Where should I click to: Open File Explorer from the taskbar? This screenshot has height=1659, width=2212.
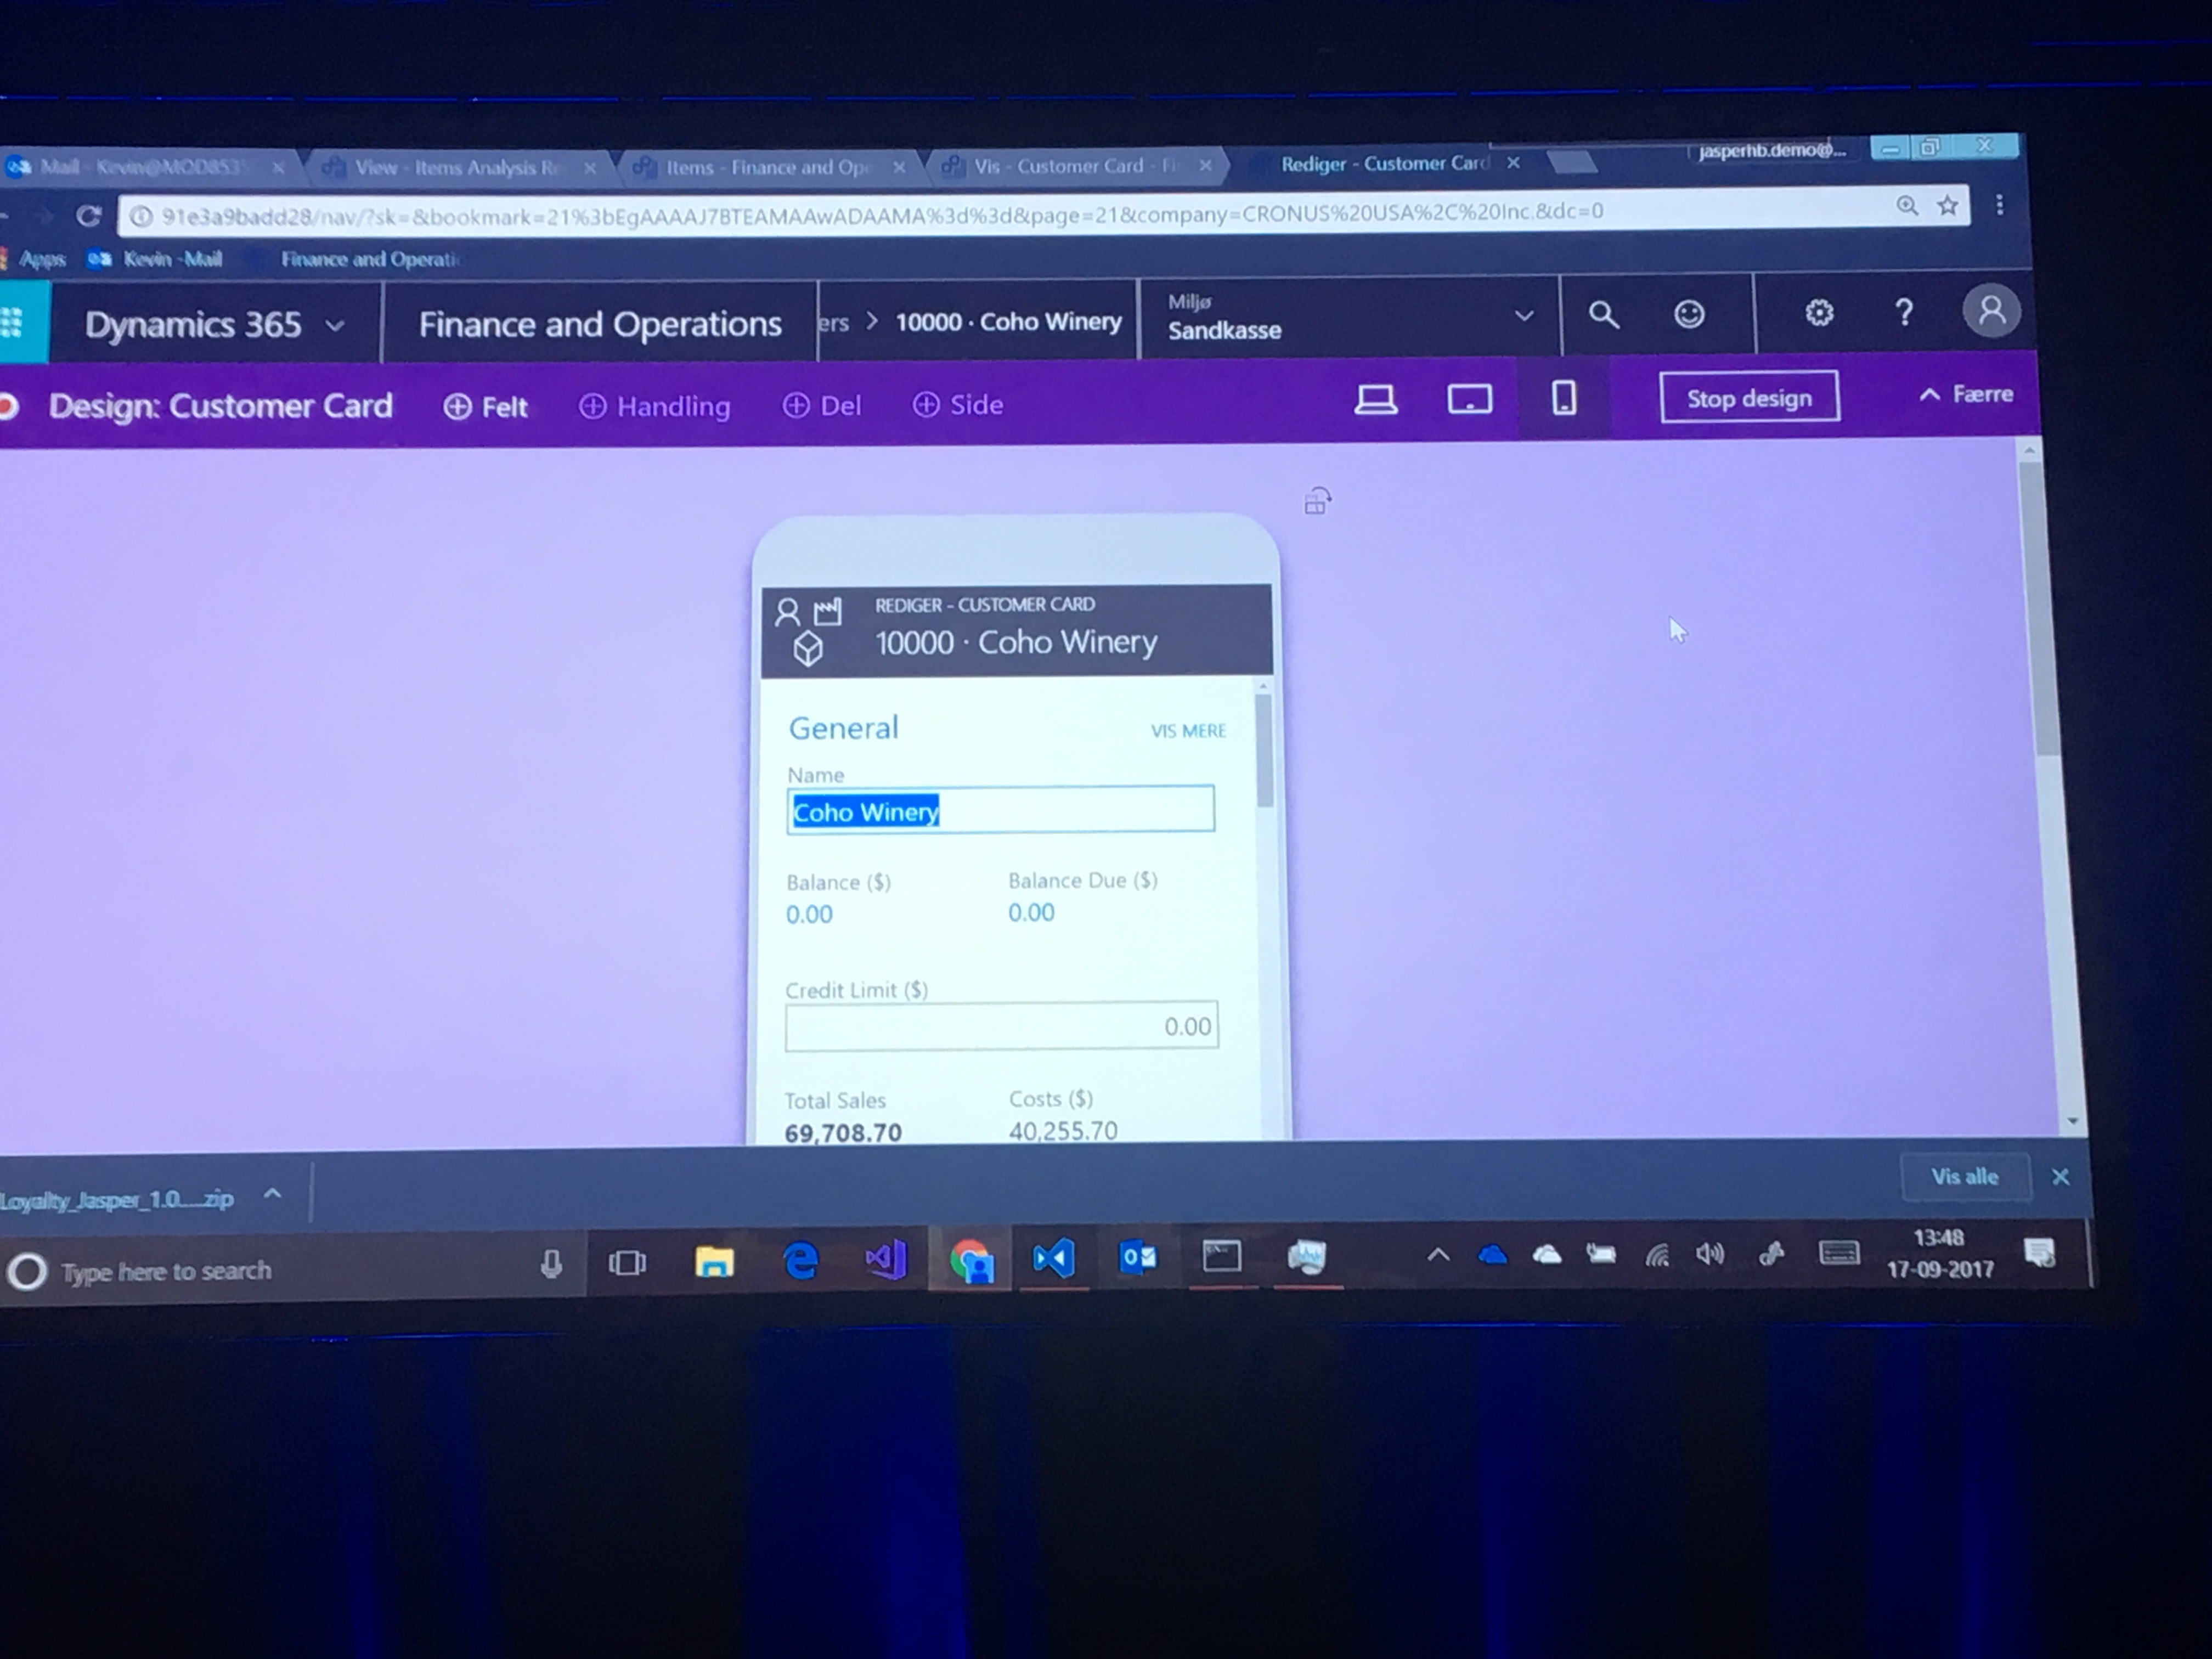click(714, 1262)
